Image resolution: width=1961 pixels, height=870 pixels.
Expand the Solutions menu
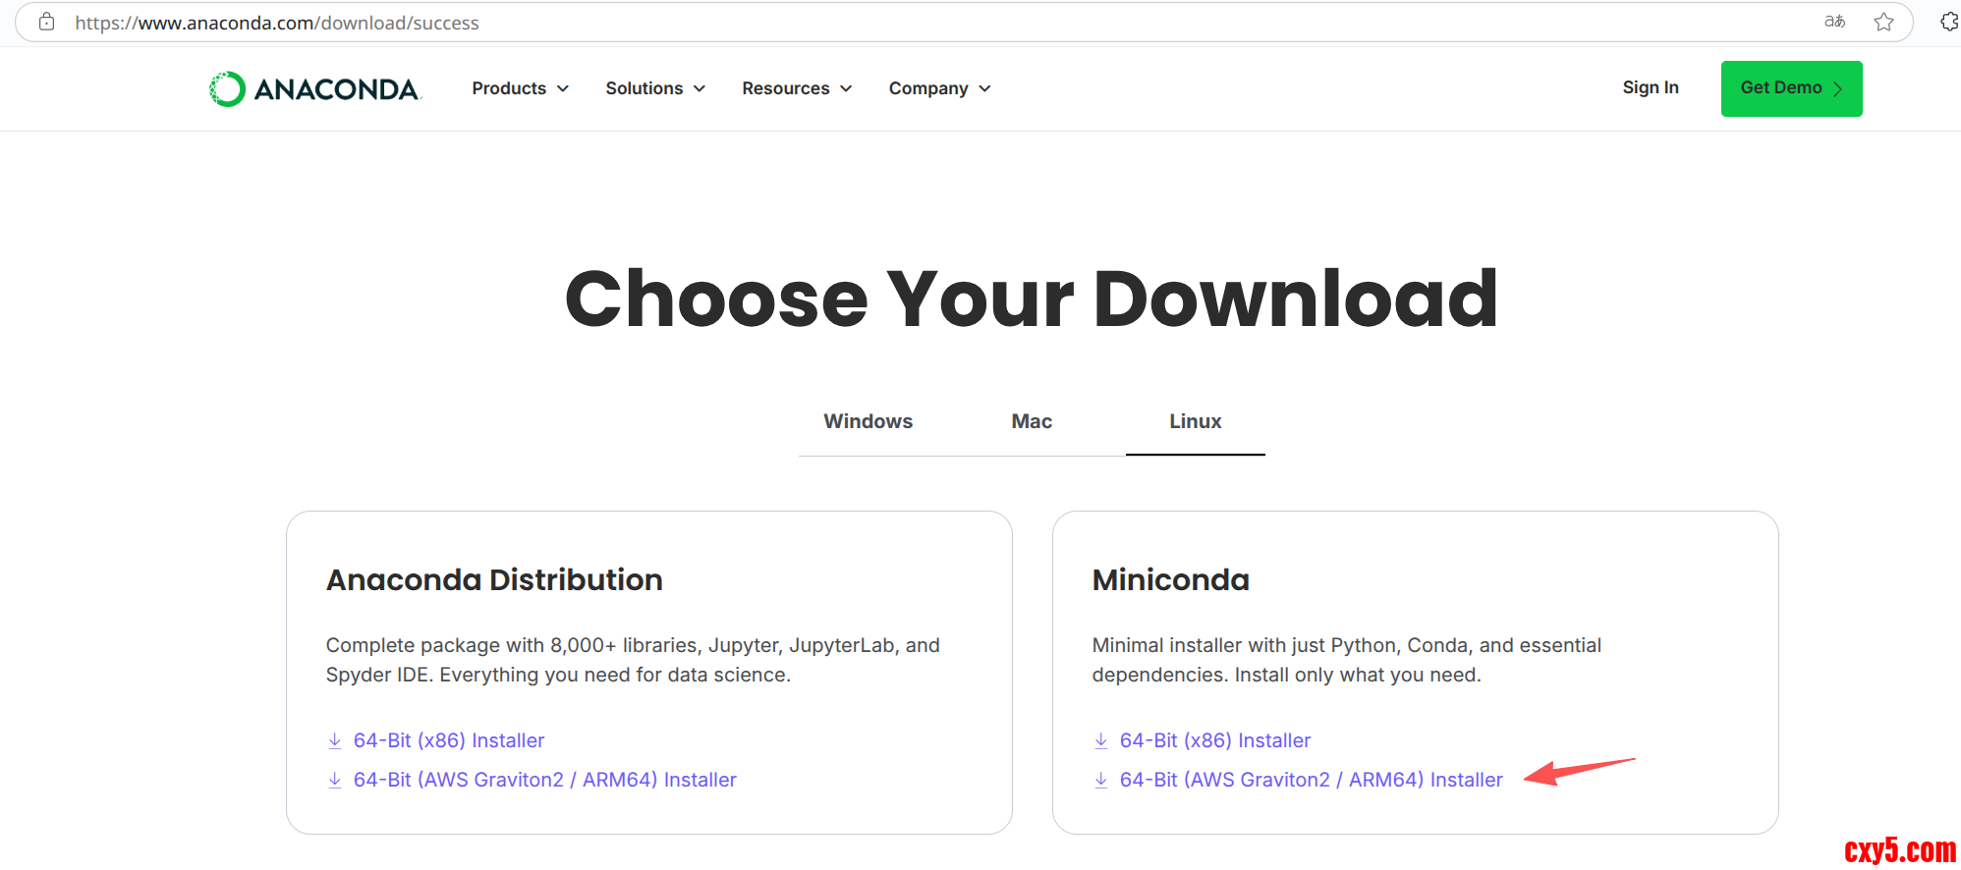[655, 88]
